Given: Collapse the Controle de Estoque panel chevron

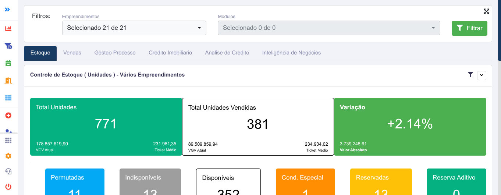Looking at the screenshot, I should (x=482, y=75).
